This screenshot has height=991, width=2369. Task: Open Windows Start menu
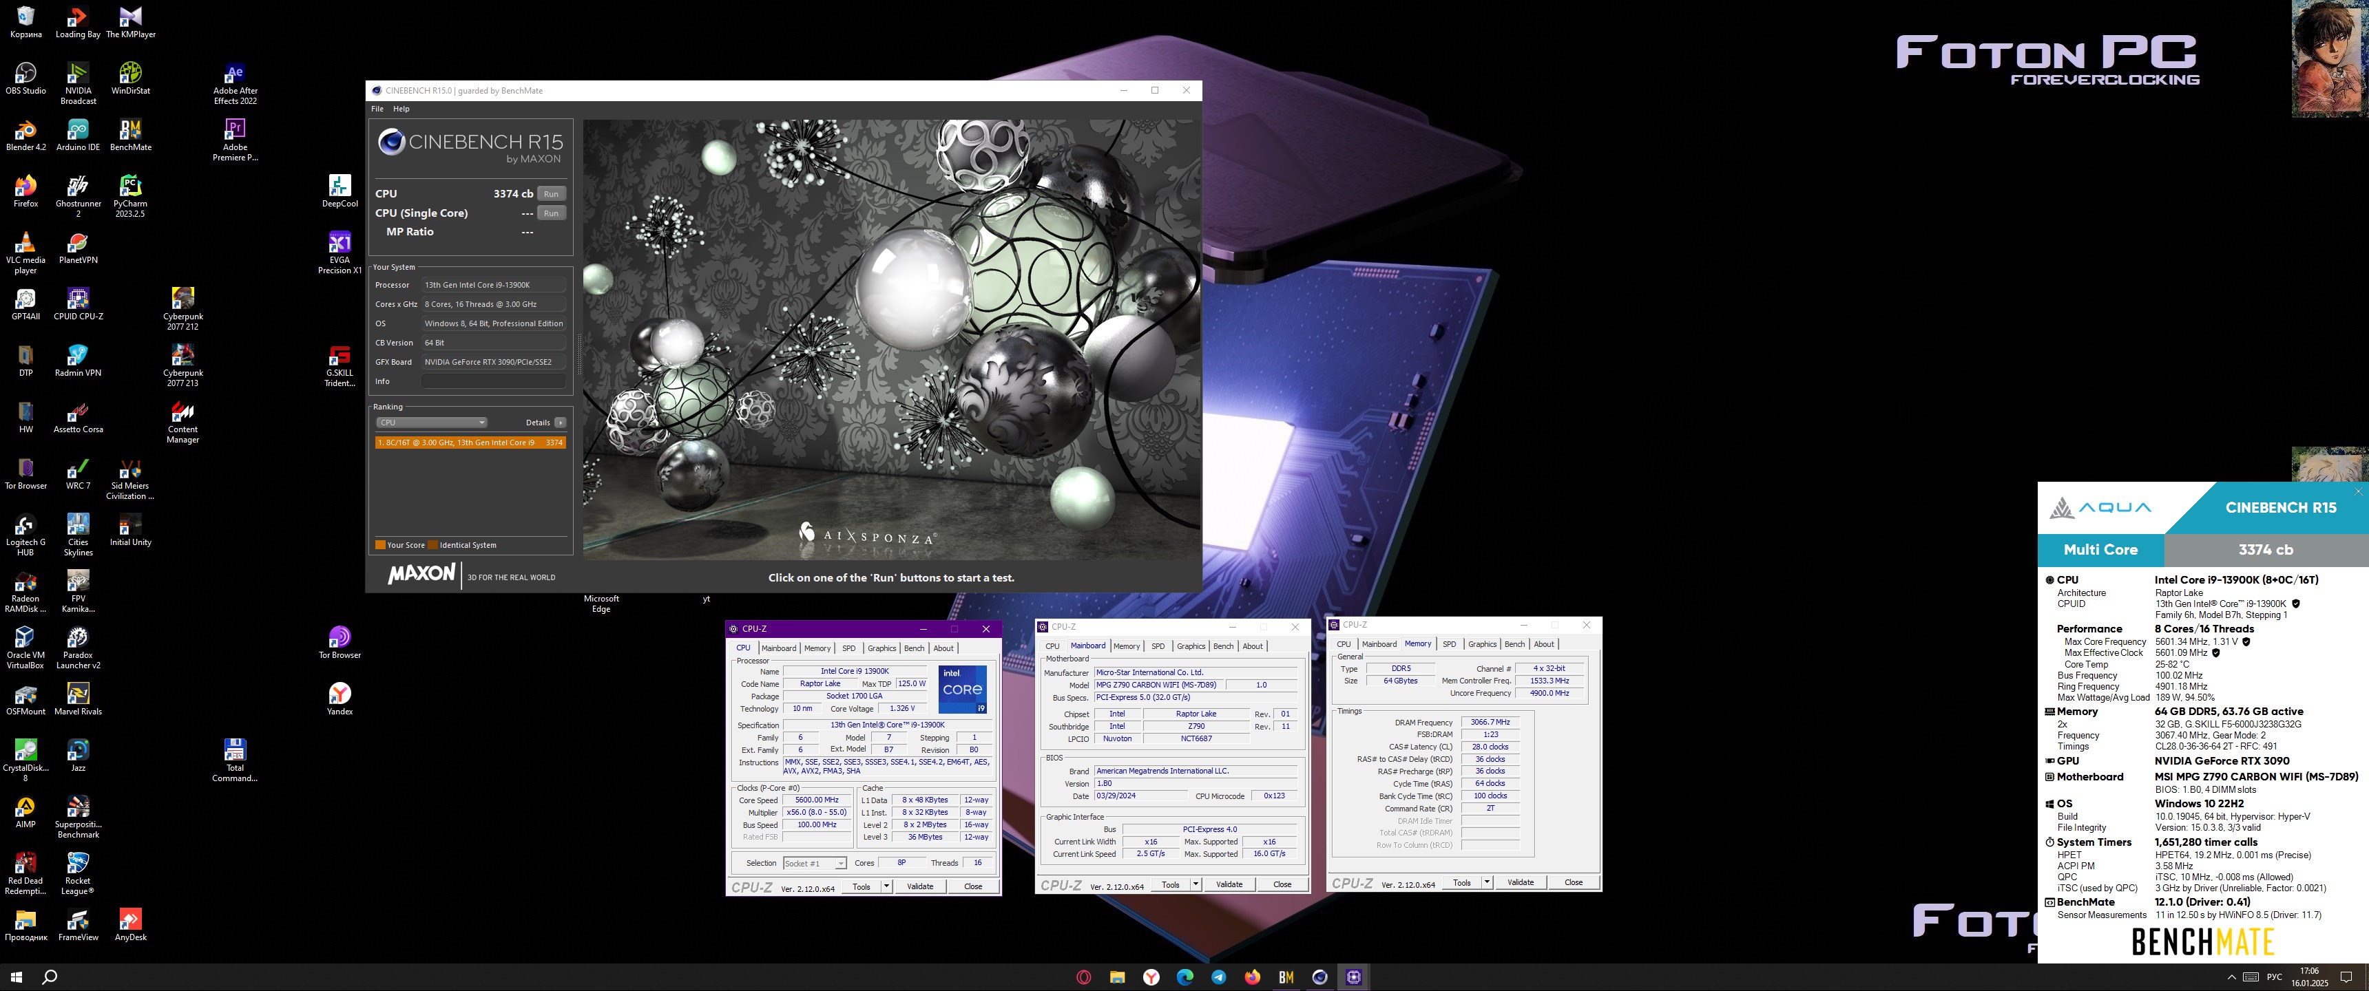16,977
